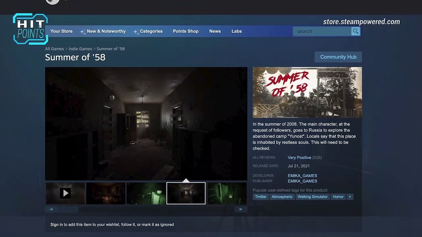The height and width of the screenshot is (237, 422).
Task: Click the release date Jul 21, 2021
Action: click(x=299, y=166)
